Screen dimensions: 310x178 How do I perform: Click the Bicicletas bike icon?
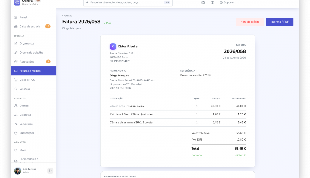click(16, 115)
